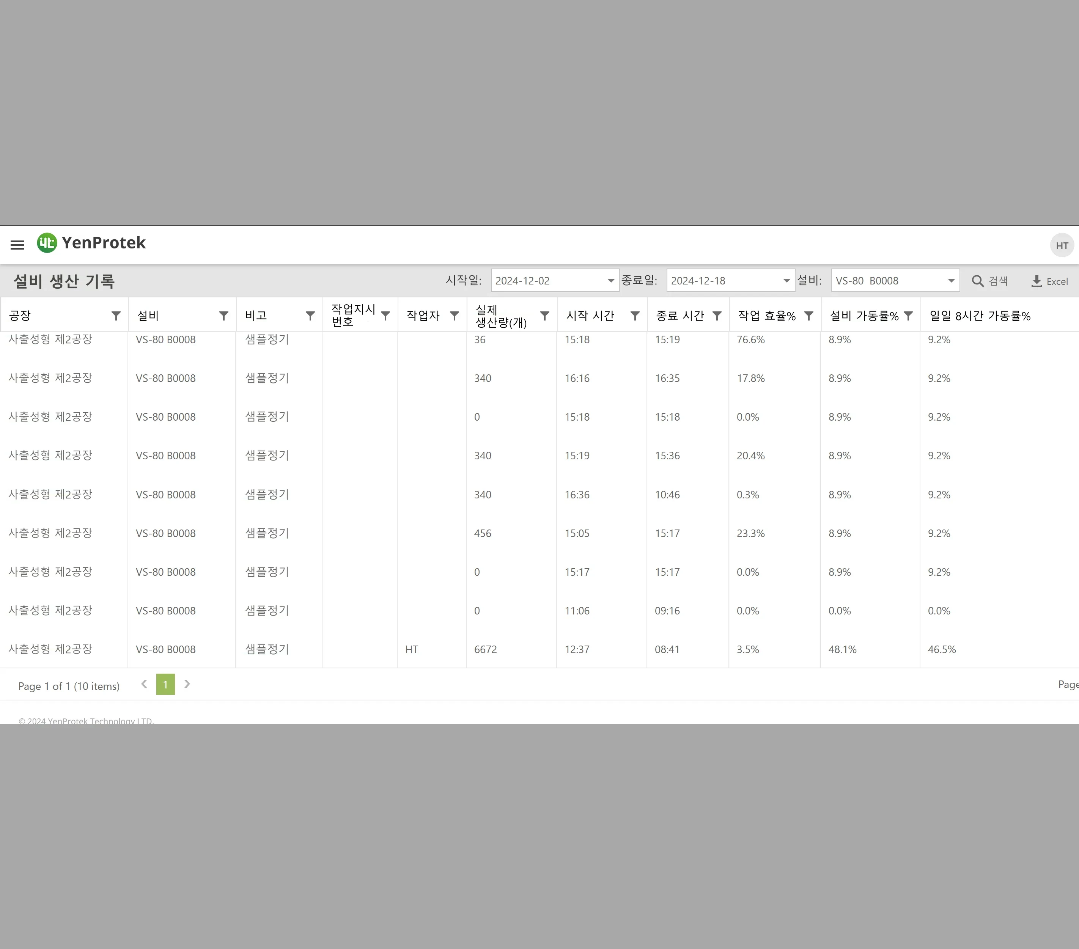Image resolution: width=1079 pixels, height=949 pixels.
Task: Click equipment utilization value 48.1%
Action: (843, 650)
